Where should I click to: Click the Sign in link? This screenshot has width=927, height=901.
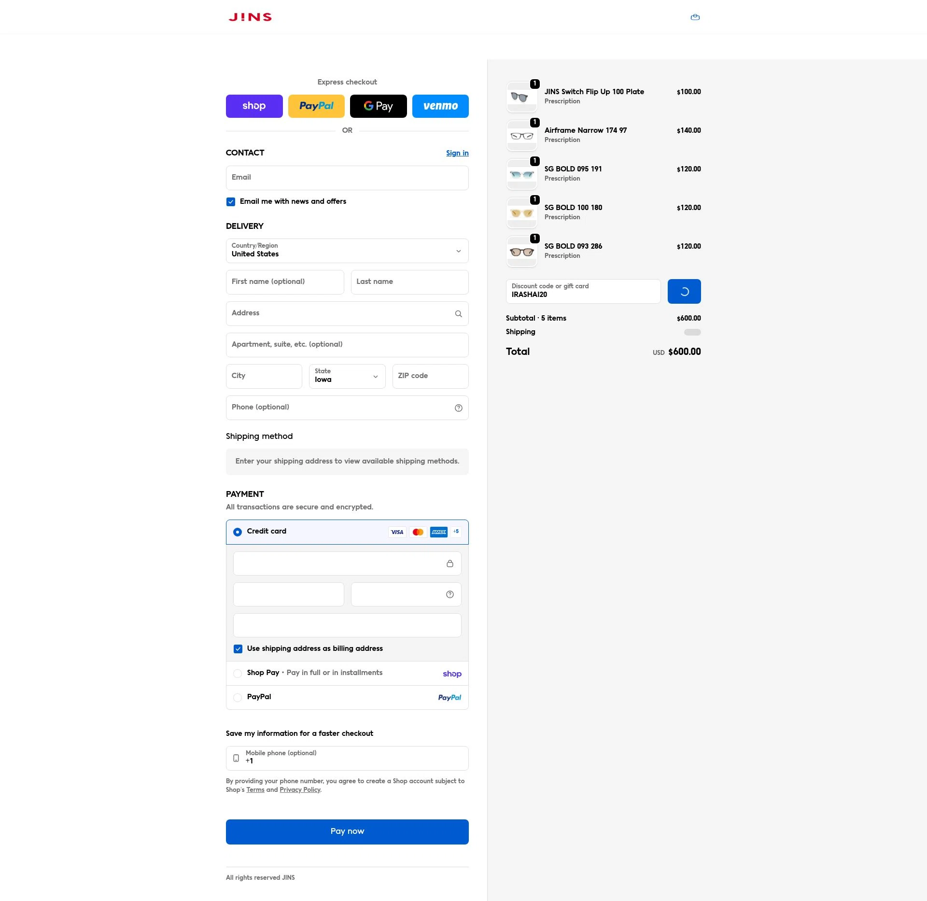457,153
